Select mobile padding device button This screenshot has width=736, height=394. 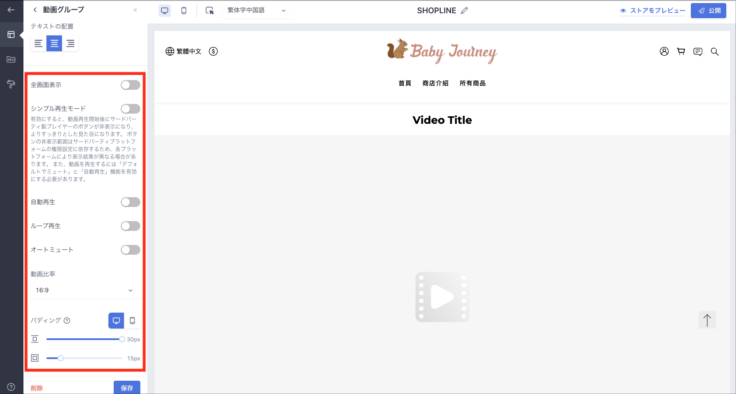click(x=132, y=321)
